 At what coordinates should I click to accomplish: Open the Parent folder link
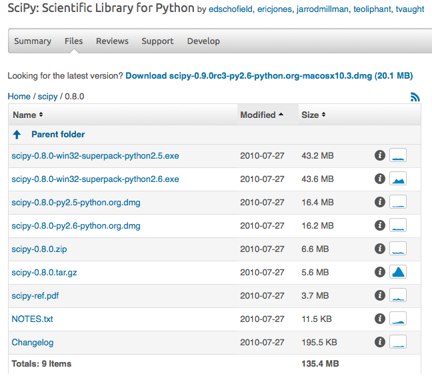click(x=58, y=135)
